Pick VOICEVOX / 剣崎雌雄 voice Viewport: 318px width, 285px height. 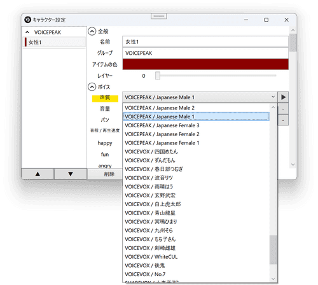(x=196, y=248)
